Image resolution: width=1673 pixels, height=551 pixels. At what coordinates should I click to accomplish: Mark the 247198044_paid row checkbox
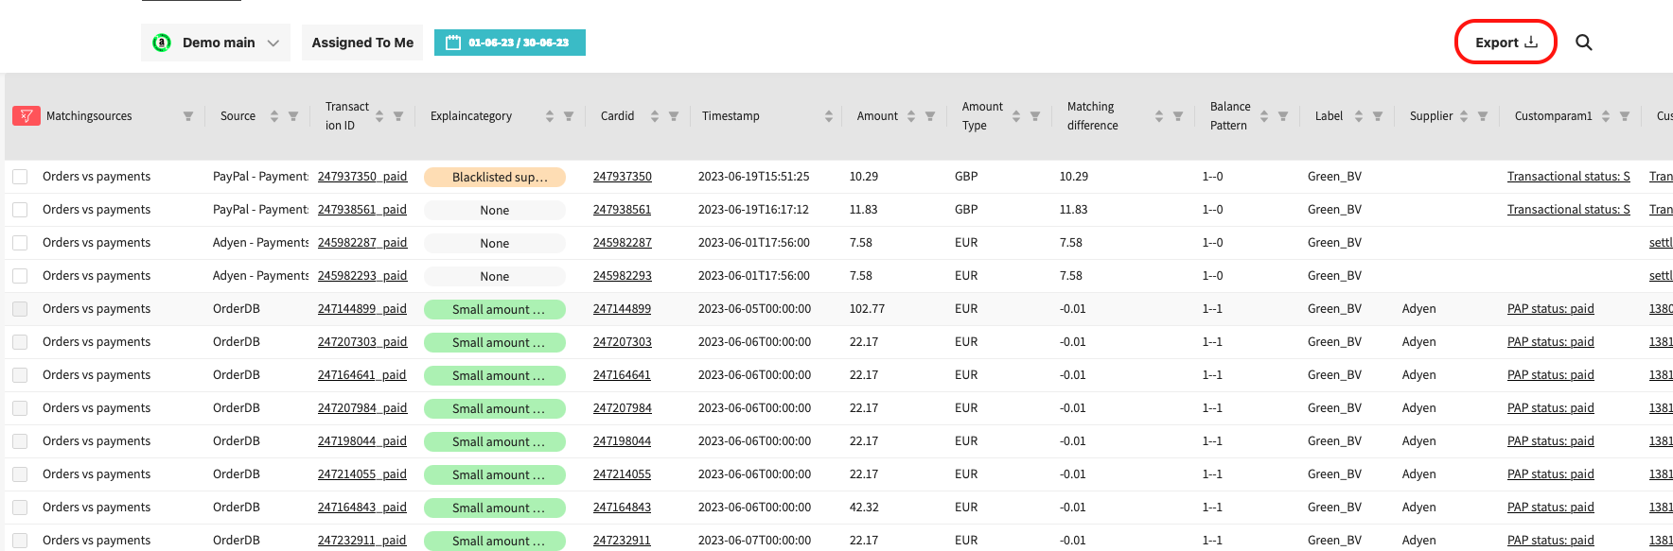[x=20, y=441]
